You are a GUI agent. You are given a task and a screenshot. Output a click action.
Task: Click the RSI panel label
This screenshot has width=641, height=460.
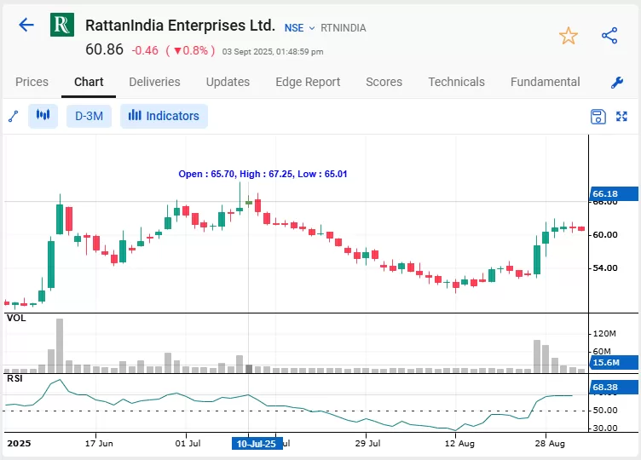click(14, 378)
